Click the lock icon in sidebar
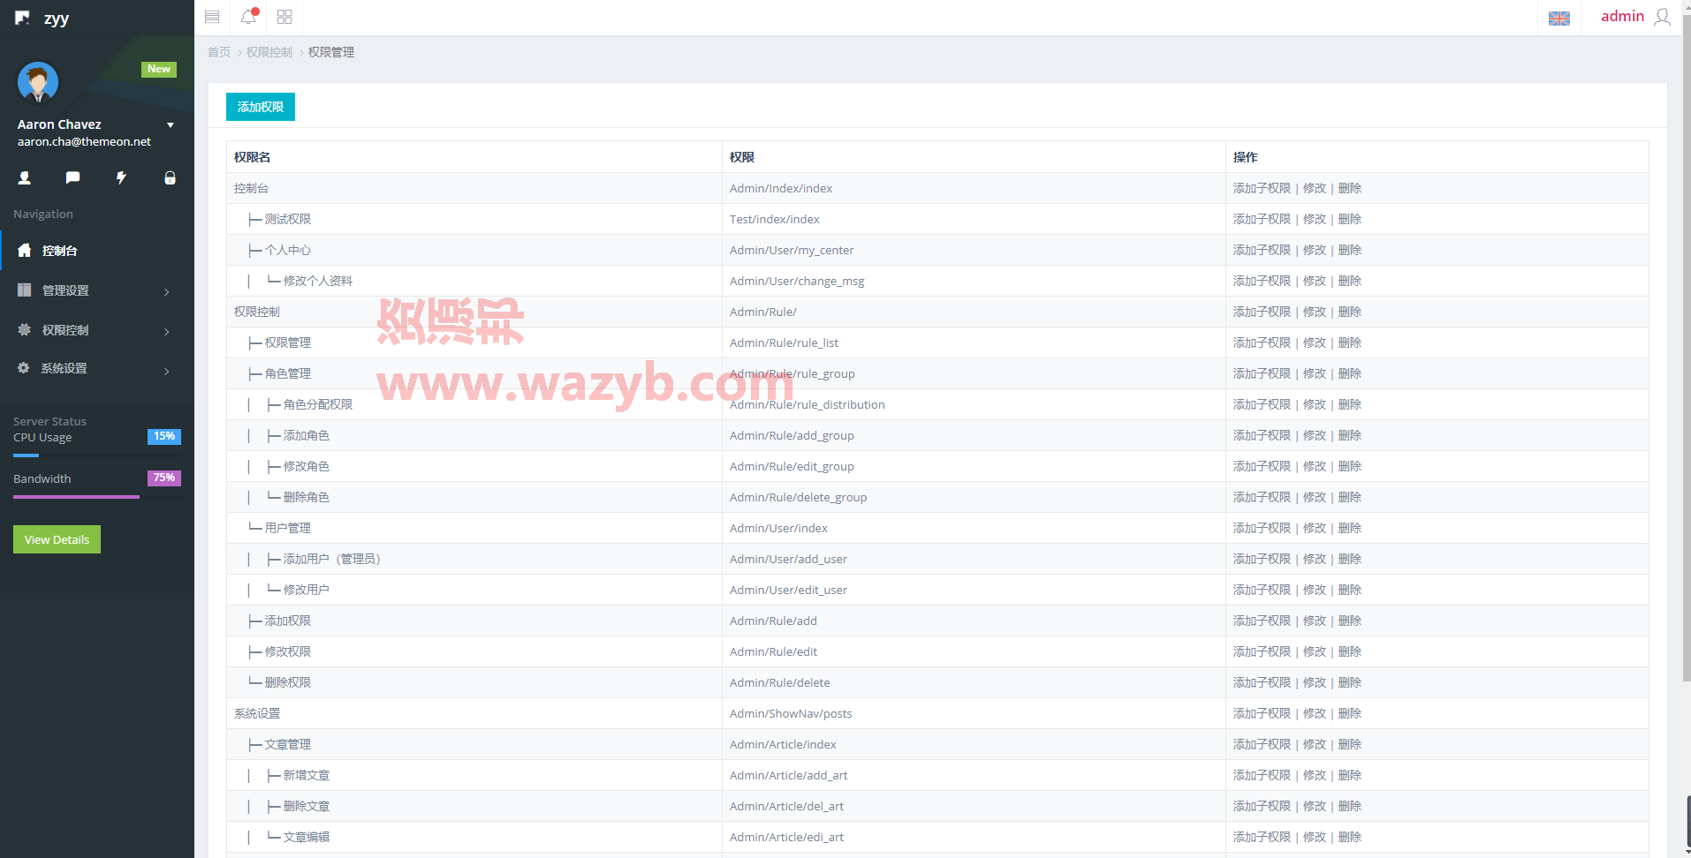 (x=170, y=177)
